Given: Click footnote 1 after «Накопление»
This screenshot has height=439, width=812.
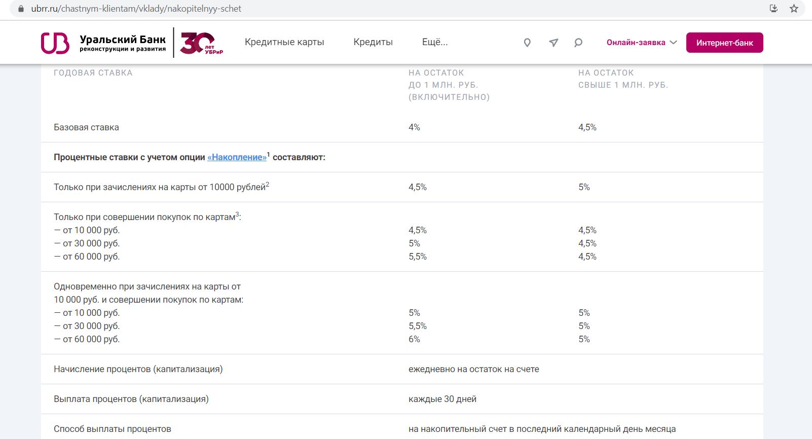Looking at the screenshot, I should [269, 154].
